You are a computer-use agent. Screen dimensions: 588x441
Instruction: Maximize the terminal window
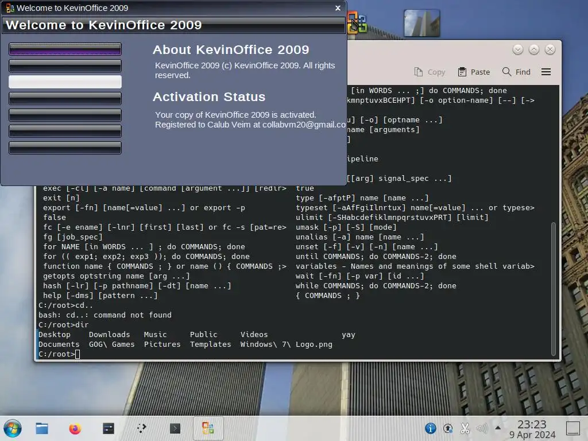(x=534, y=49)
